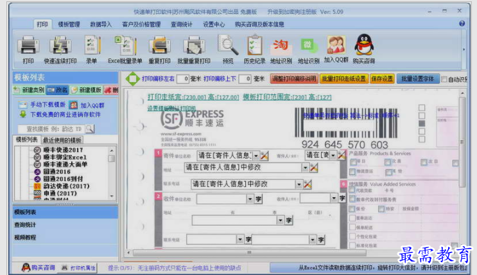Open 打印机属性 printer properties
The height and width of the screenshot is (275, 477).
[79, 268]
